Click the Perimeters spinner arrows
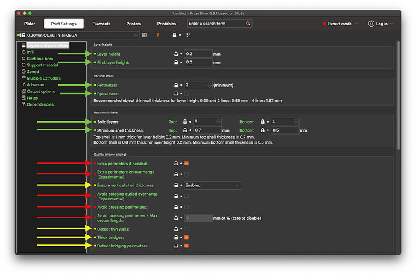 pos(209,85)
